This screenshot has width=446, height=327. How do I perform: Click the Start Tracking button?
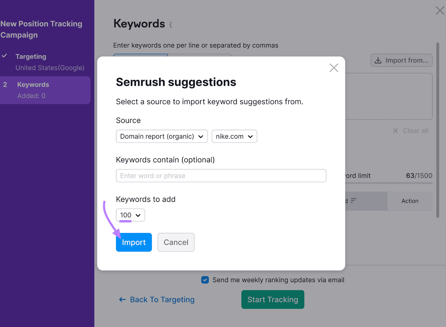(273, 299)
